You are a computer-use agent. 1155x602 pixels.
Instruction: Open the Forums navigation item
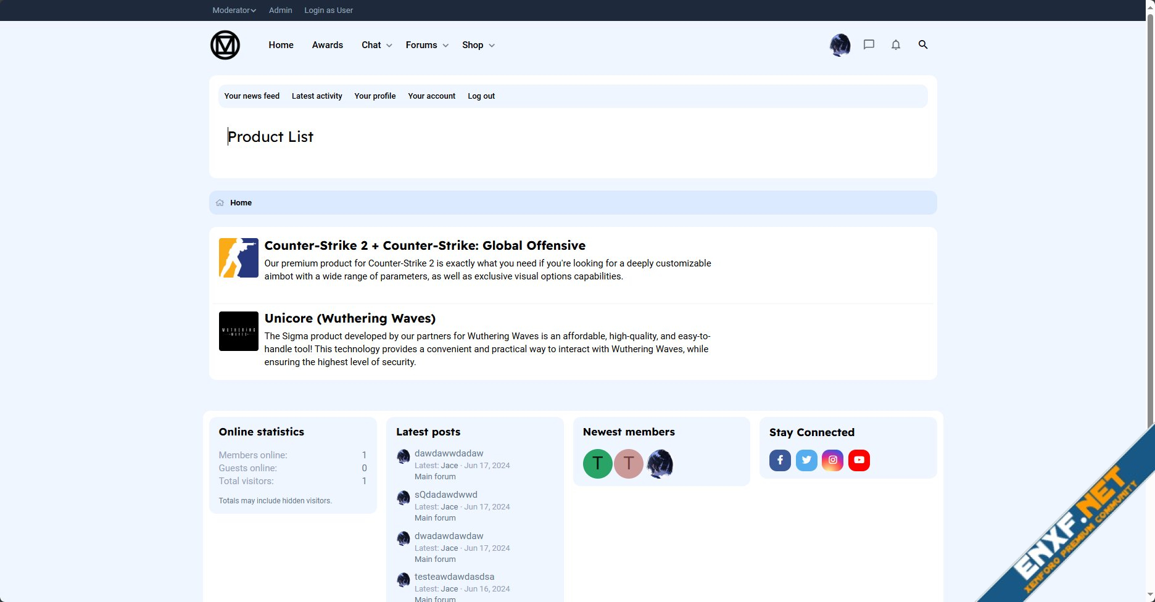(x=421, y=45)
